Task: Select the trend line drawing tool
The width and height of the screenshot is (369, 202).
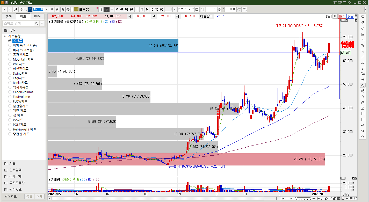Action: (363, 57)
